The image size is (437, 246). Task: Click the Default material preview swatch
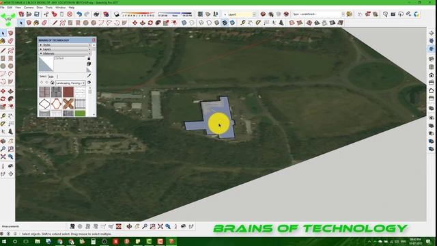46,64
